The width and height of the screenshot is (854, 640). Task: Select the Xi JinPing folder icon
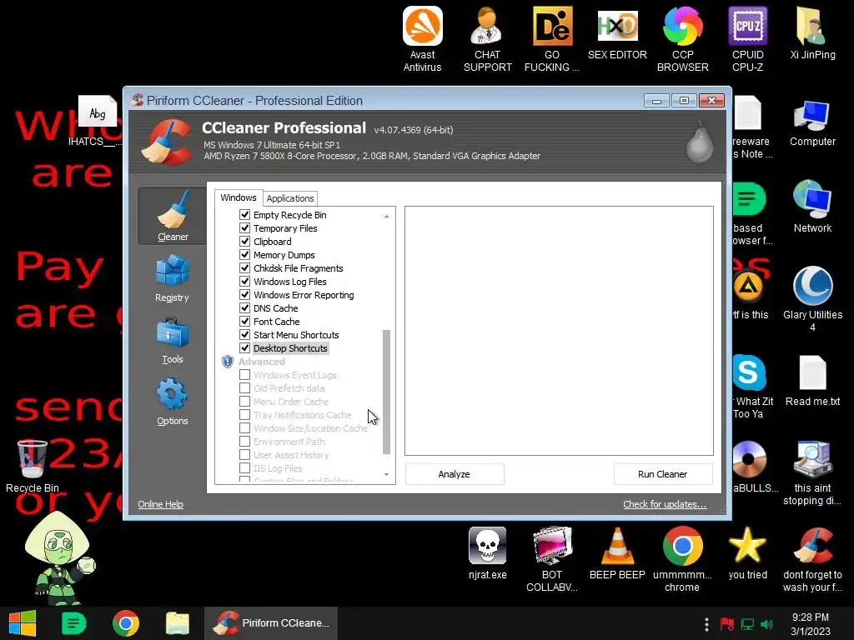(812, 33)
